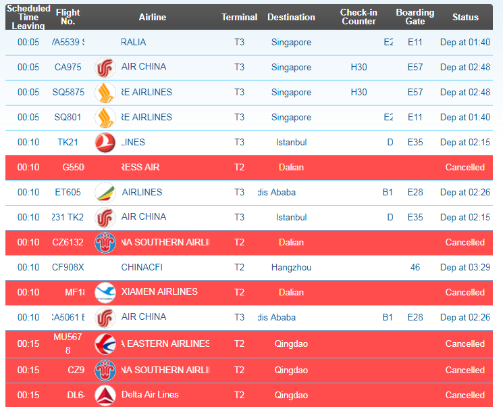The image size is (503, 407).
Task: Open flight CF908X to Hangzhou
Action: [68, 268]
